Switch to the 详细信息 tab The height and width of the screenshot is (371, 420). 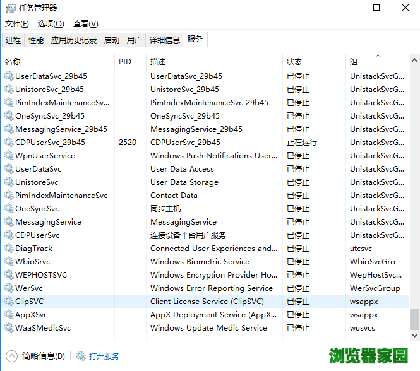[164, 40]
